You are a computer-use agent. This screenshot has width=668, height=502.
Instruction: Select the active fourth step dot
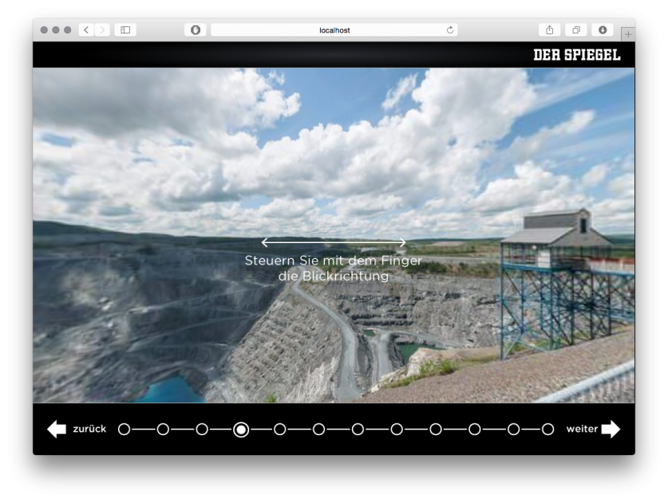pos(241,429)
